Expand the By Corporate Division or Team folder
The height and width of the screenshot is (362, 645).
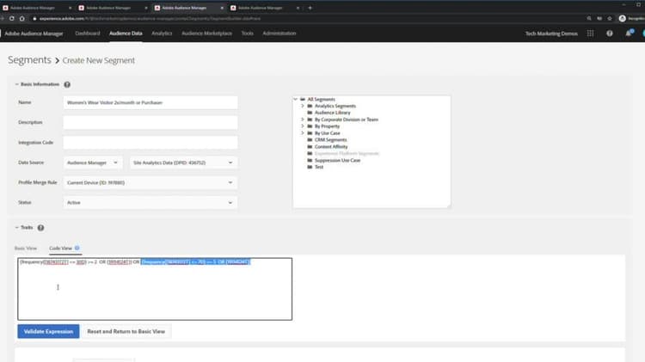tap(303, 120)
